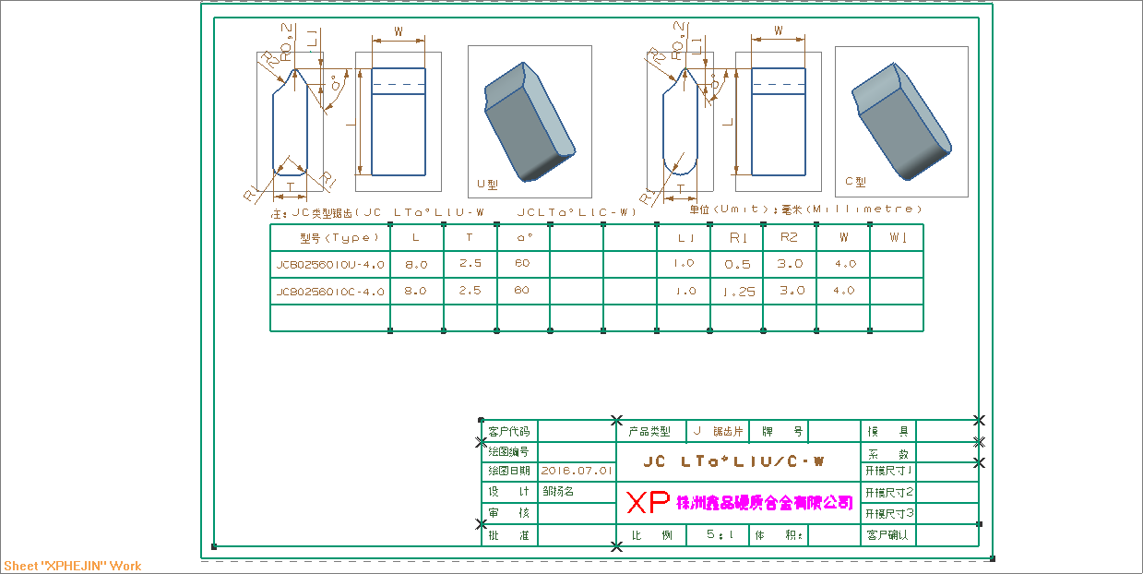Click the C型 label under the 3D view
This screenshot has width=1143, height=574.
point(855,182)
